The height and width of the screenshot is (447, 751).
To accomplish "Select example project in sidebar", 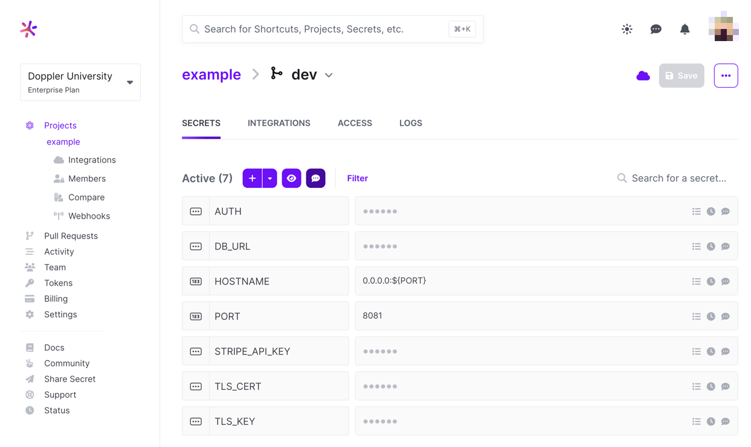I will (x=63, y=142).
